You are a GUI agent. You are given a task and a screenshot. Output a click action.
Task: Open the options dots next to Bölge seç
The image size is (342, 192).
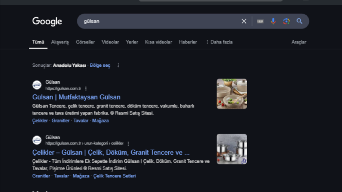[118, 65]
